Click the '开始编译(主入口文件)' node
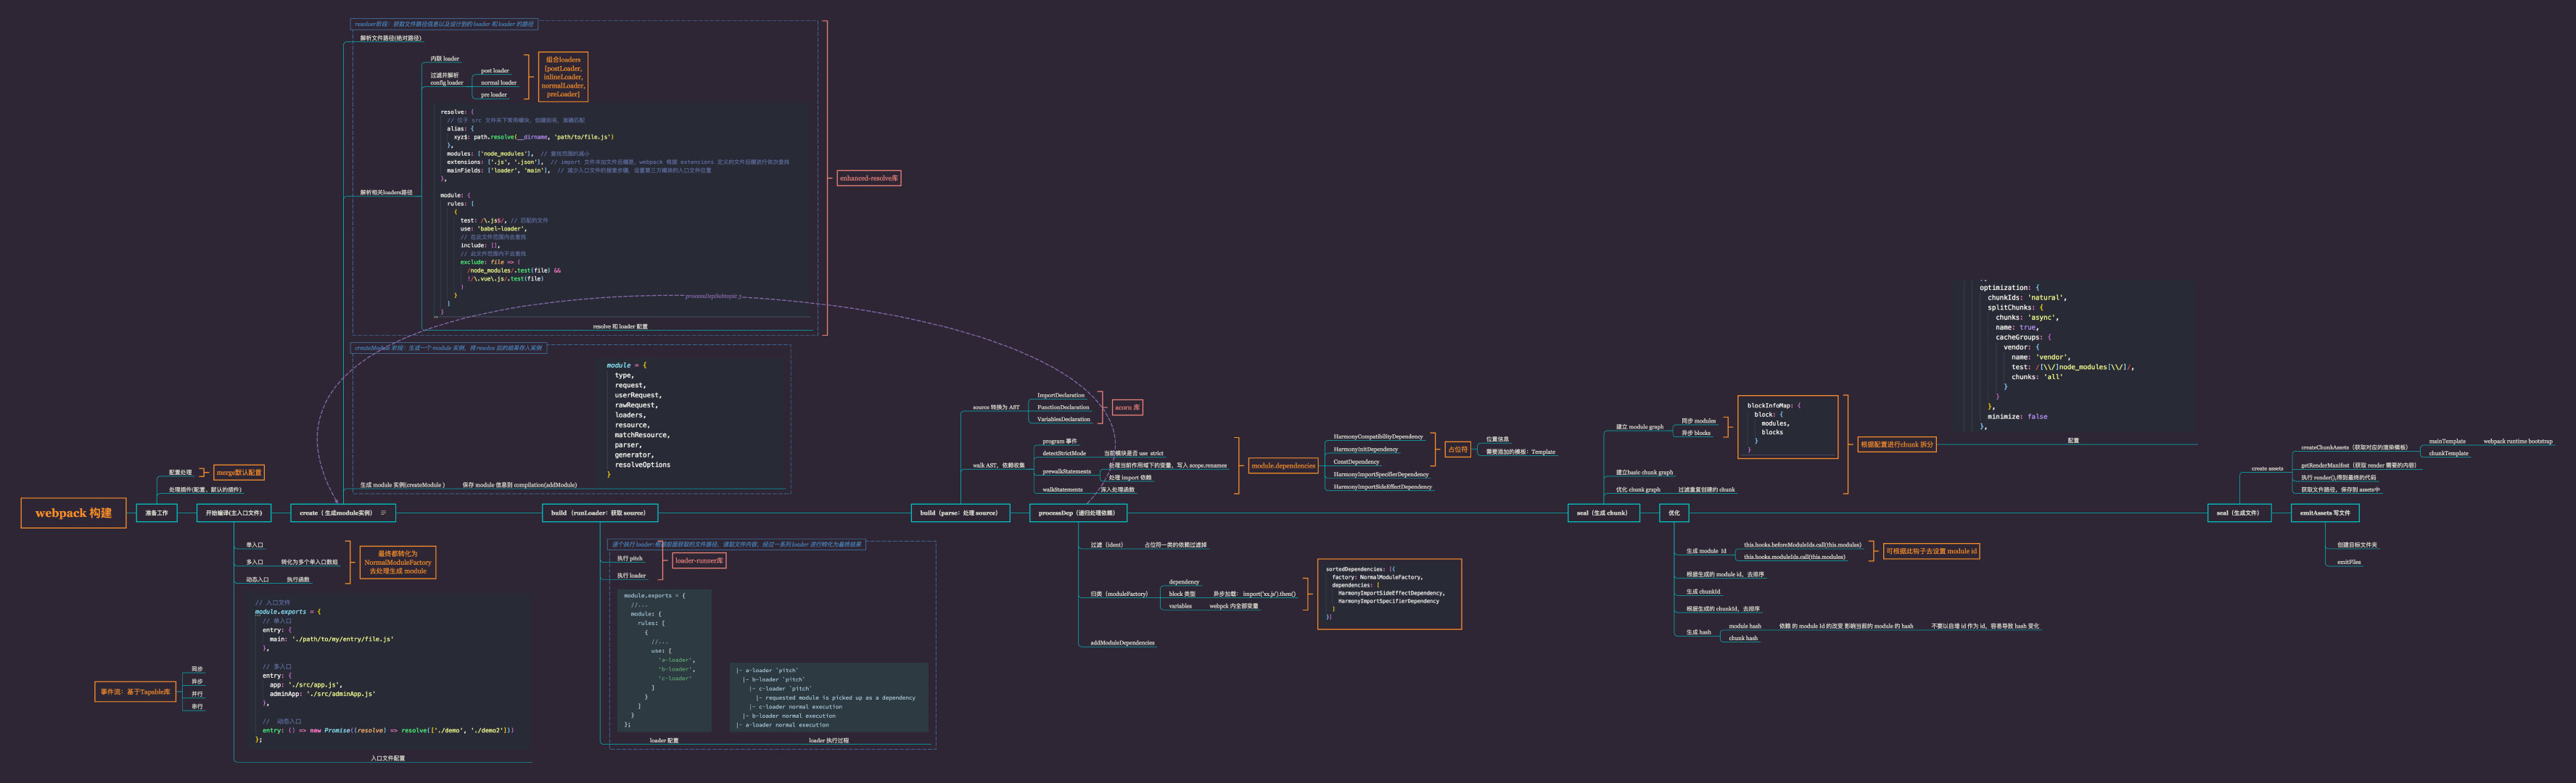 [233, 513]
